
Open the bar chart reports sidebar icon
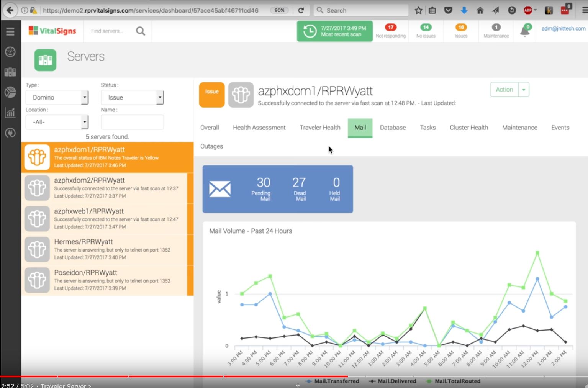[x=10, y=112]
